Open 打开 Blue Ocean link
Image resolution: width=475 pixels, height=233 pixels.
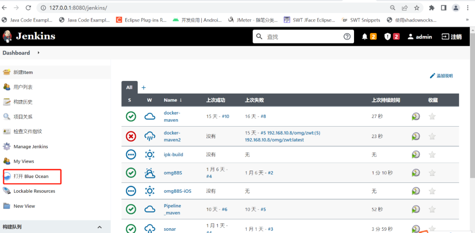click(31, 176)
